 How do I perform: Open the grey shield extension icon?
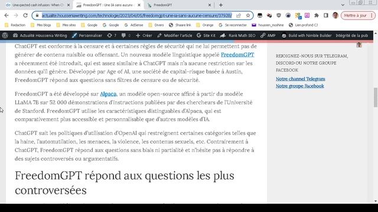click(x=279, y=15)
